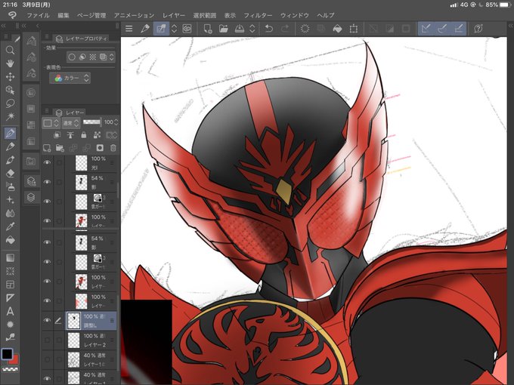The height and width of the screenshot is (385, 514).
Task: Select the Lasso selection tool
Action: [10, 103]
